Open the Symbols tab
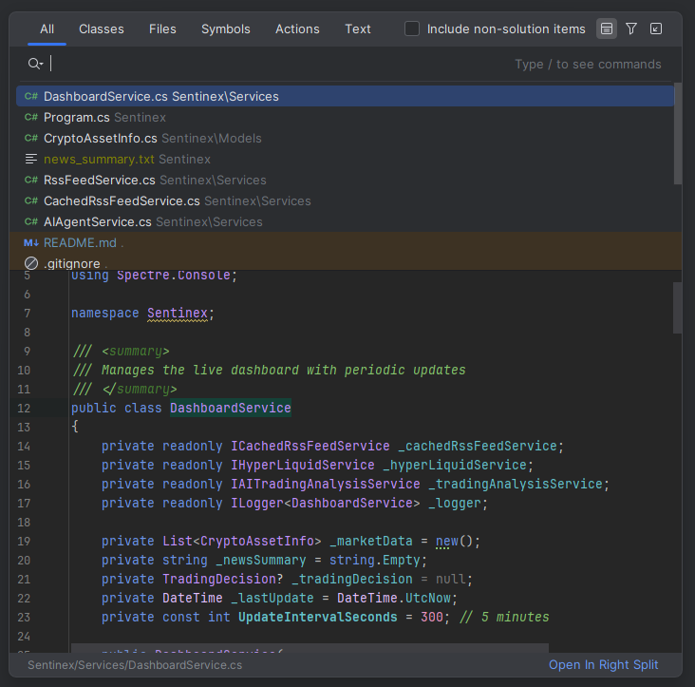695x687 pixels. click(x=226, y=29)
